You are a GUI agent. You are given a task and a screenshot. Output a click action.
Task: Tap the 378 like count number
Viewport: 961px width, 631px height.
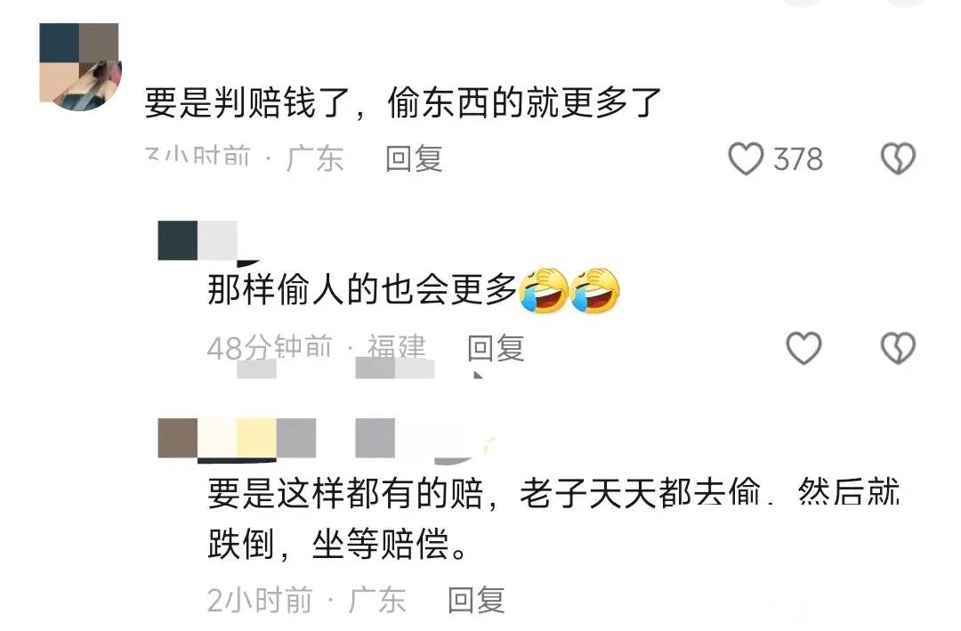point(797,159)
